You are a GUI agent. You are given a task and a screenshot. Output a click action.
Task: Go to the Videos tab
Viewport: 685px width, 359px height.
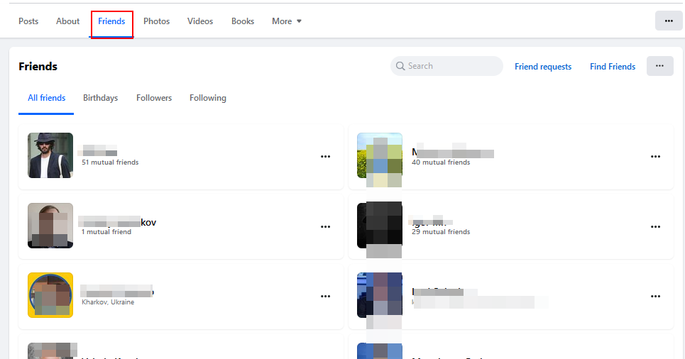[200, 21]
